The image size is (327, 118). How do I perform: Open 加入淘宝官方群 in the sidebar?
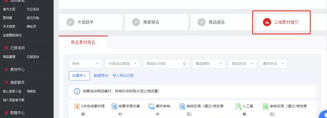[14, 100]
